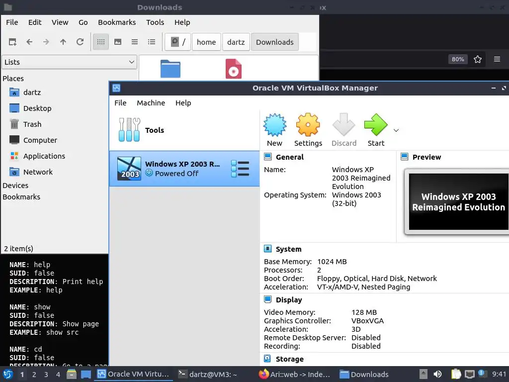Switch to Ari::web Firefox taskbar entry
The width and height of the screenshot is (509, 382).
(295, 375)
